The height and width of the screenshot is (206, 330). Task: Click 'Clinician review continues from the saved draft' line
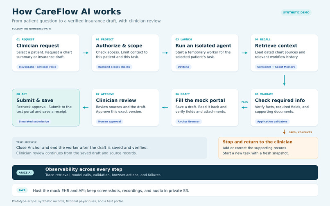pyautogui.click(x=77, y=153)
